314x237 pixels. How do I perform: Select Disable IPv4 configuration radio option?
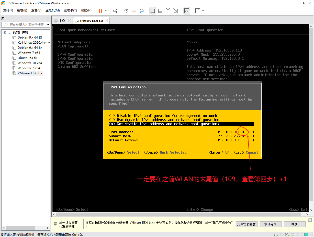click(163, 116)
